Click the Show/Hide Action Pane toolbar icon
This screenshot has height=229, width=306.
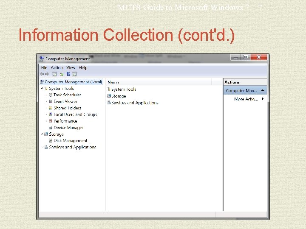pos(74,74)
